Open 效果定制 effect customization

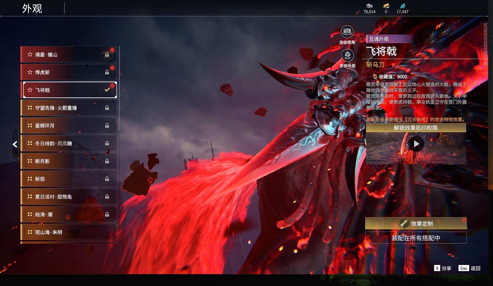pos(416,224)
